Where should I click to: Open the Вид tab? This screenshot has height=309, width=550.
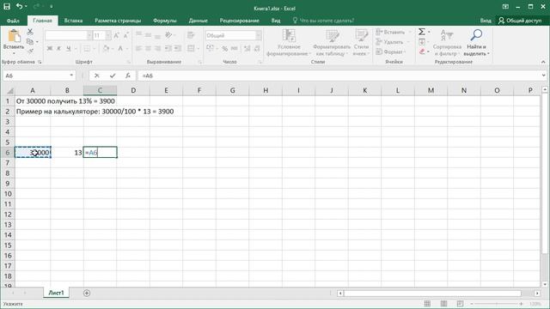[x=276, y=21]
